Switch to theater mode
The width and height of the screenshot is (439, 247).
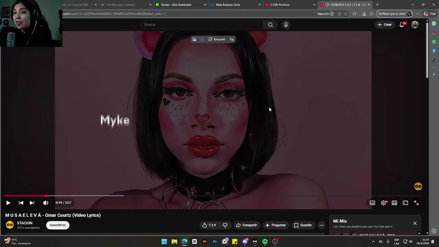pos(394,203)
